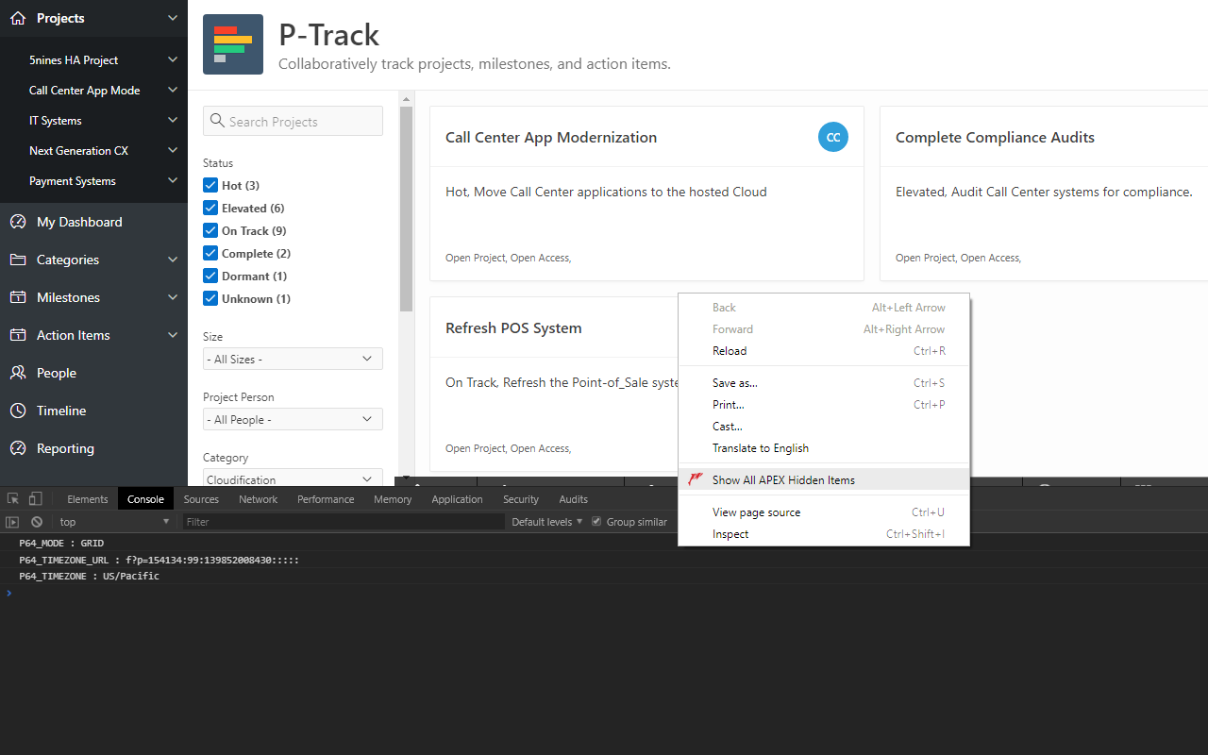This screenshot has width=1208, height=755.
Task: Open the Default levels dropdown in console
Action: click(x=547, y=522)
